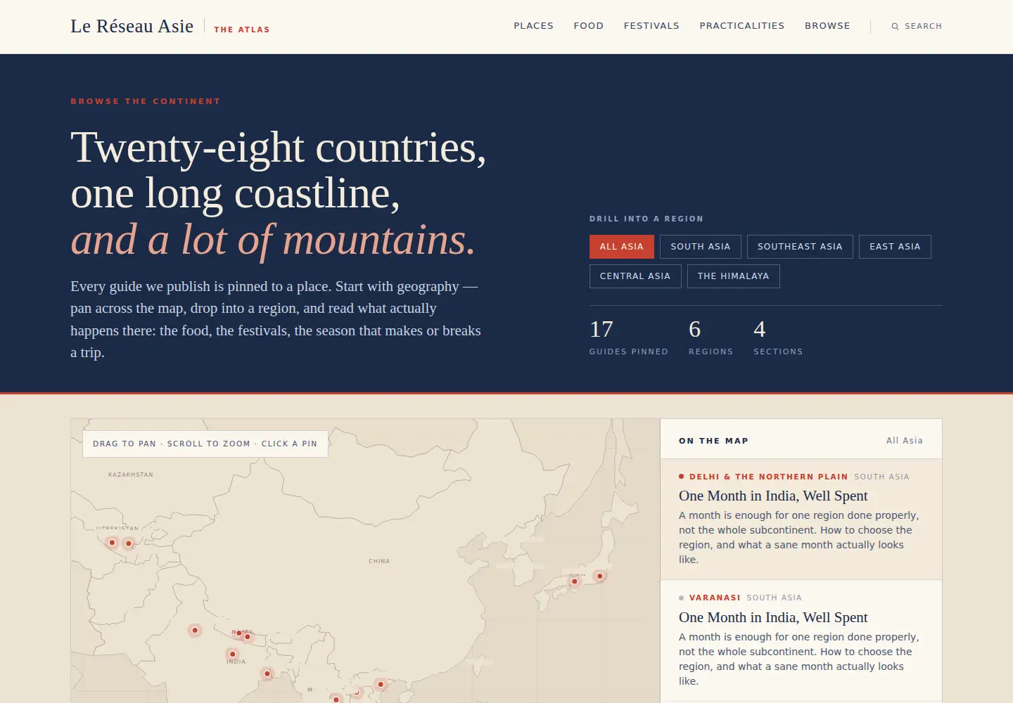The image size is (1013, 703).
Task: Go to Practicalities section
Action: coord(741,26)
